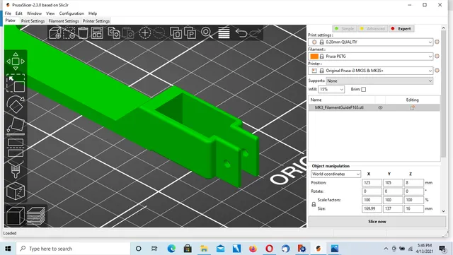Viewport: 453px width, 255px height.
Task: Enable the Brim checkbox
Action: pyautogui.click(x=363, y=90)
